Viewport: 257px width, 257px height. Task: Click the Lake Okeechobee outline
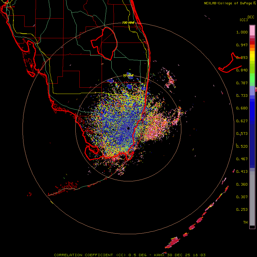(x=104, y=43)
